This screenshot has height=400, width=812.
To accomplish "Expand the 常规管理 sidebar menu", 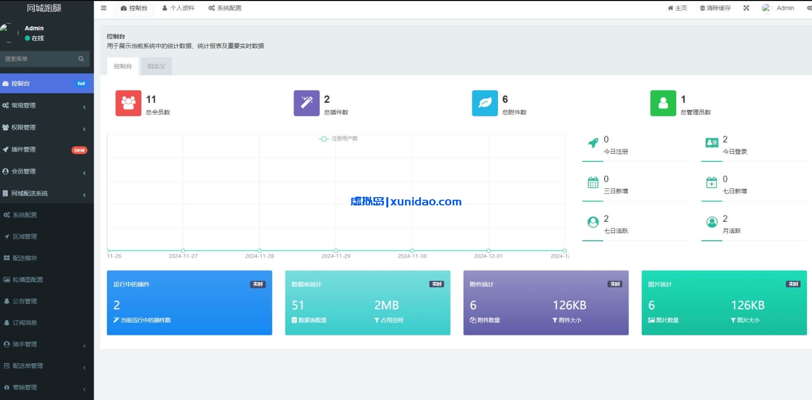I will click(46, 106).
